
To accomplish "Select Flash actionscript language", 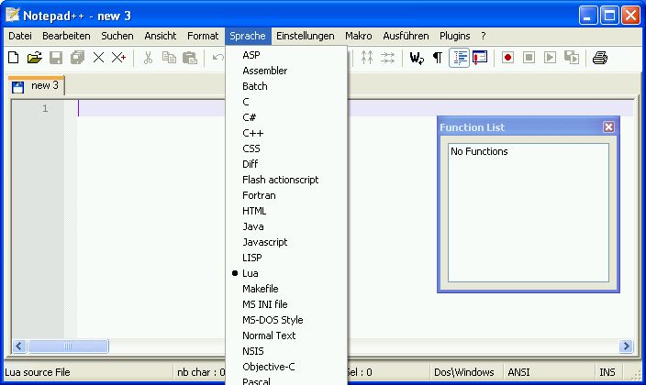I will pyautogui.click(x=286, y=180).
